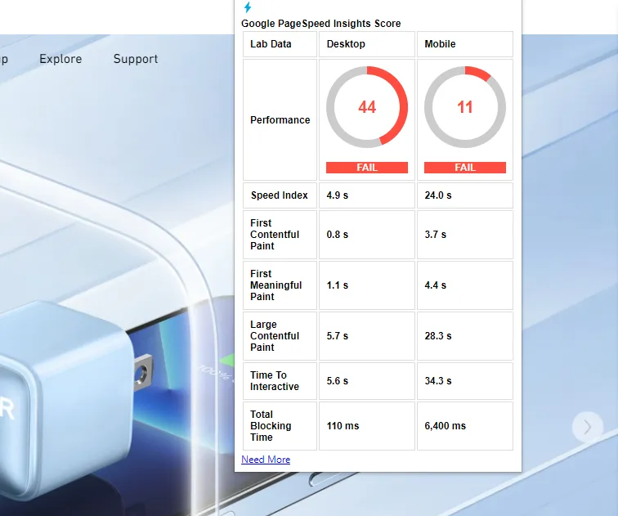Click the First Meaningful Paint label

pyautogui.click(x=276, y=285)
